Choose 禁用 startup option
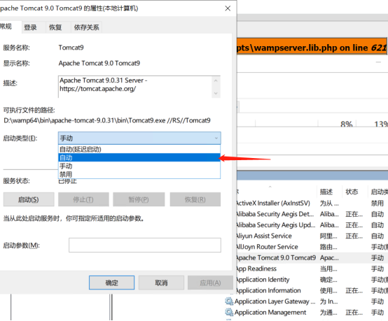The width and height of the screenshot is (388, 321). click(139, 174)
